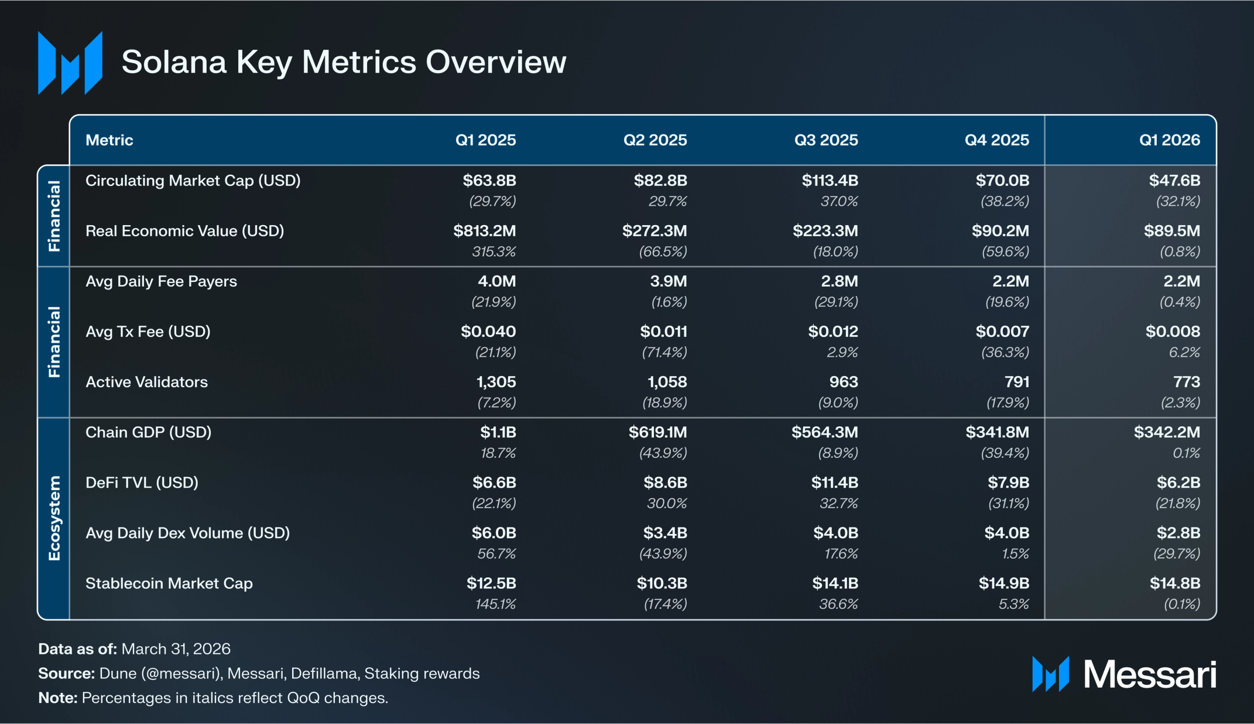Click the Active Validators row label

tap(146, 382)
